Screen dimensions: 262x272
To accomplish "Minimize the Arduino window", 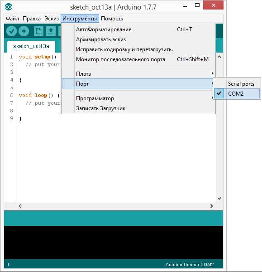I will tap(185, 6).
